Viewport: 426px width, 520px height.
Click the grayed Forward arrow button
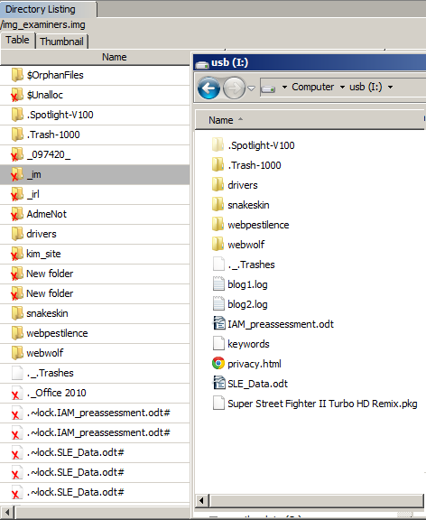pyautogui.click(x=234, y=88)
